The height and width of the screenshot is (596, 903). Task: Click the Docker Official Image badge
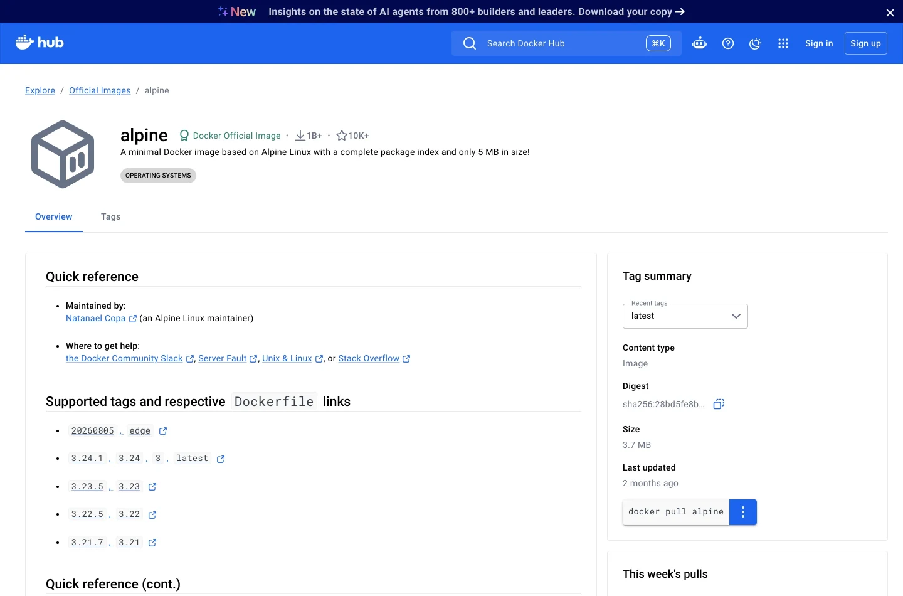[x=230, y=136]
